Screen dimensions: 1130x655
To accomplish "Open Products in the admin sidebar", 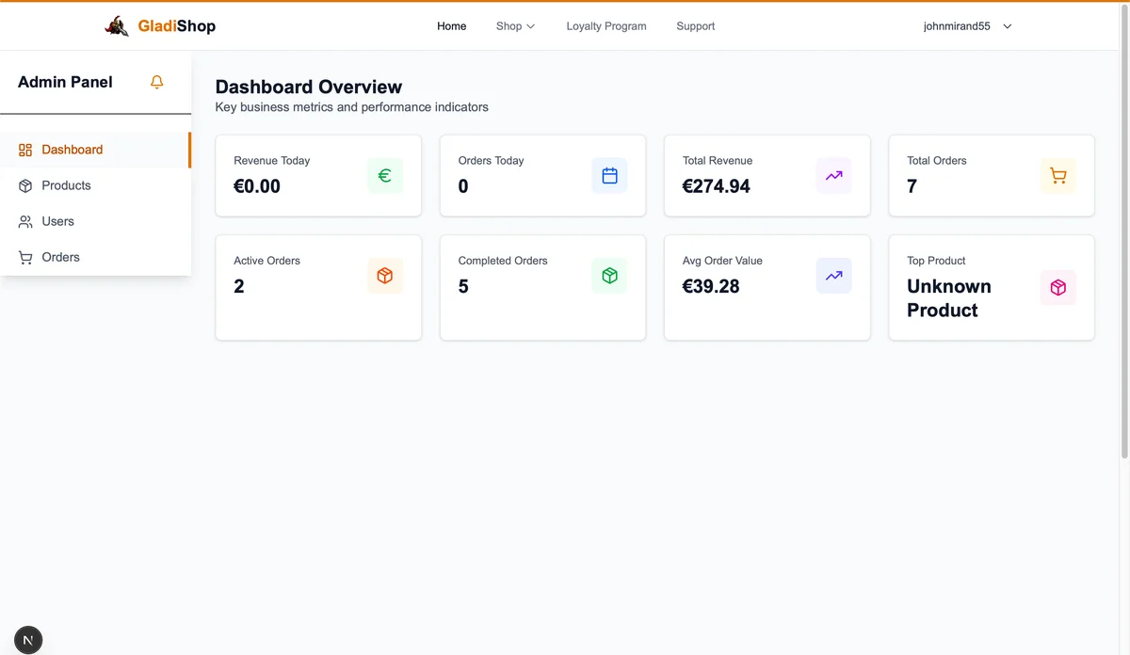I will pyautogui.click(x=66, y=185).
